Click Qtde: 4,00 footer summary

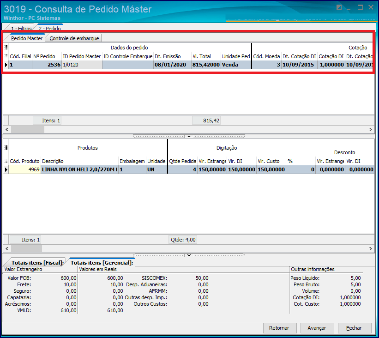183,240
